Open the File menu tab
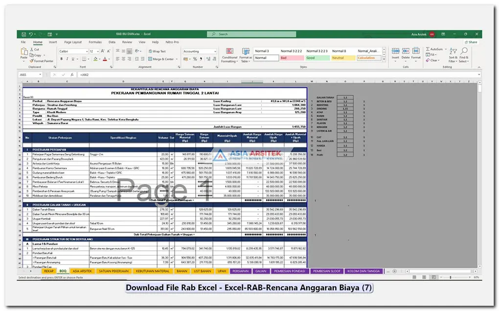Screen dimensions: 499x311 [23, 42]
